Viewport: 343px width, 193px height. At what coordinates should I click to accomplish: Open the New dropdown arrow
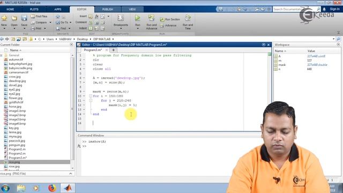click(4, 28)
